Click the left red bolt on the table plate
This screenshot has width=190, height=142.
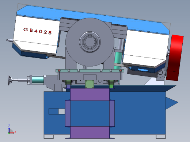coord(59,70)
